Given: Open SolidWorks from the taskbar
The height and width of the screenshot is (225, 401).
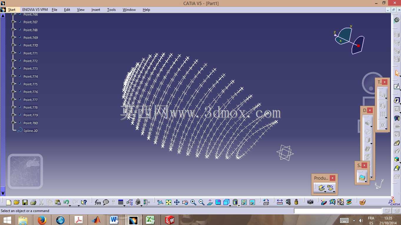Looking at the screenshot, I should click(x=170, y=220).
